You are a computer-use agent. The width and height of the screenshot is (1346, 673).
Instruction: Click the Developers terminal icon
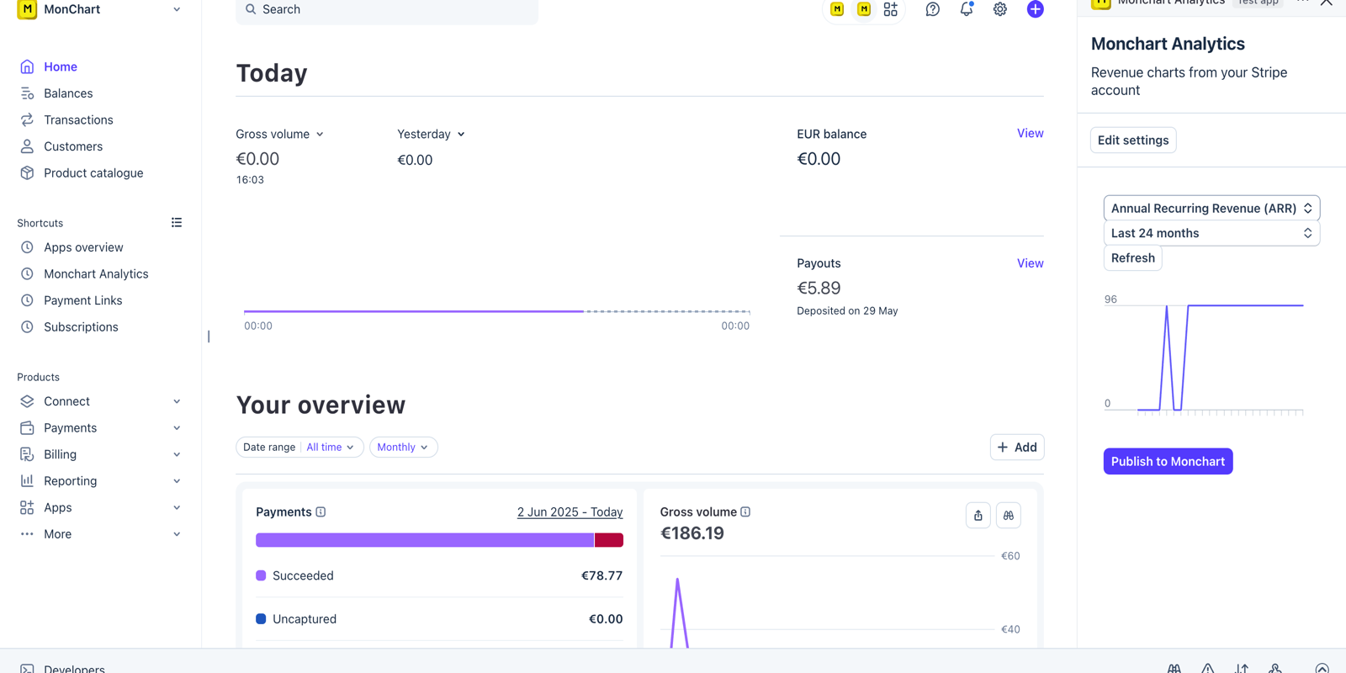tap(27, 669)
